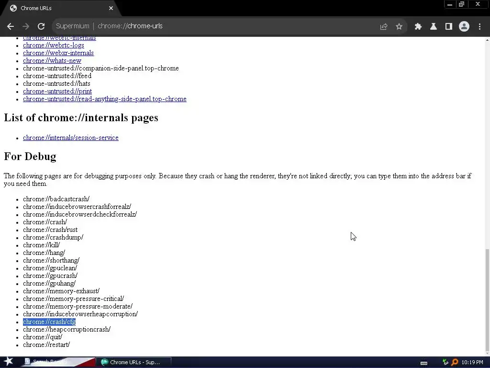
Task: Click the chrome://shorthang/ entry
Action: pyautogui.click(x=51, y=260)
